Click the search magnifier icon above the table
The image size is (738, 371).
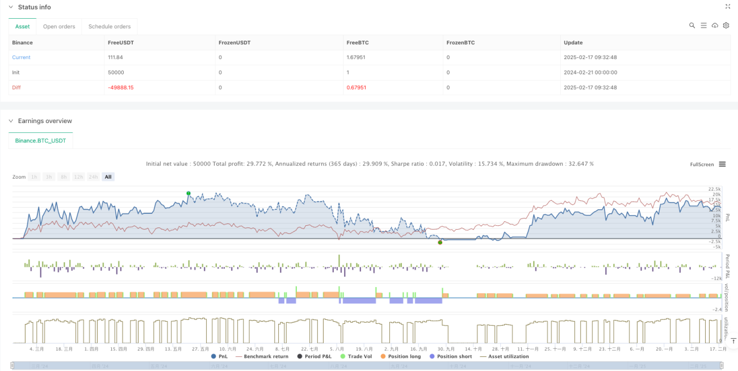692,26
